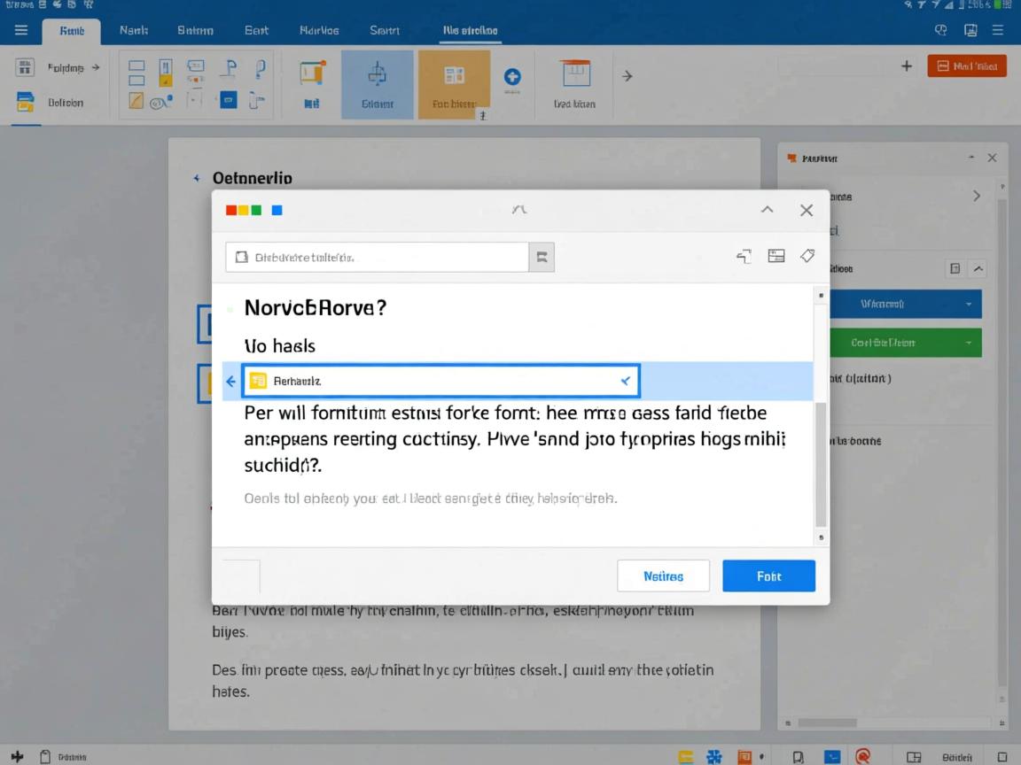The width and height of the screenshot is (1021, 765).
Task: Click the search field at top of the dialog
Action: tap(377, 258)
